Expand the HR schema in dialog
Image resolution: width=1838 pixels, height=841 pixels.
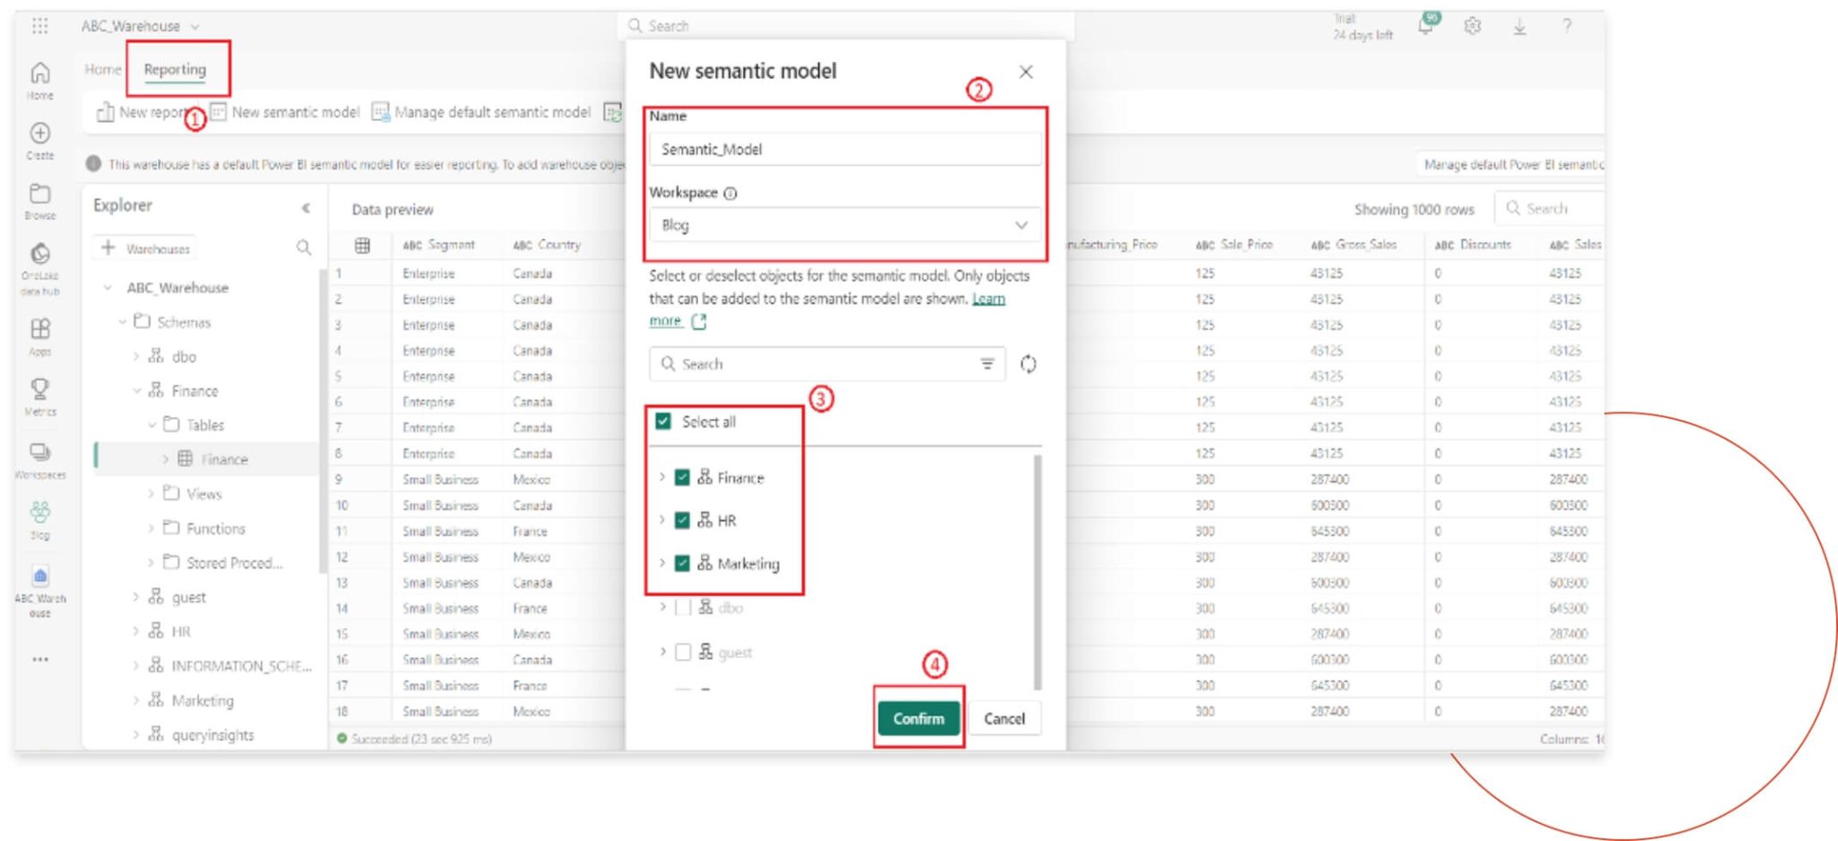point(662,520)
